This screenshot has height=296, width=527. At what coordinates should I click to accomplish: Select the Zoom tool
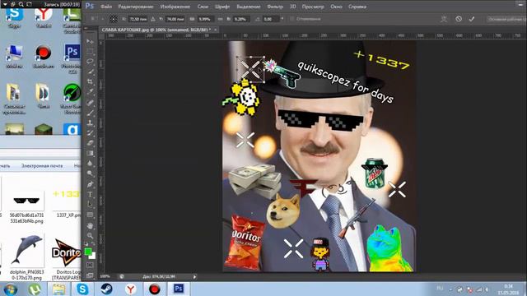[90, 236]
